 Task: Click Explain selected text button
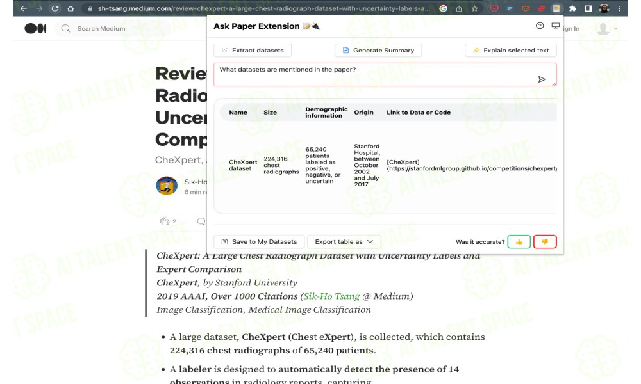(511, 50)
